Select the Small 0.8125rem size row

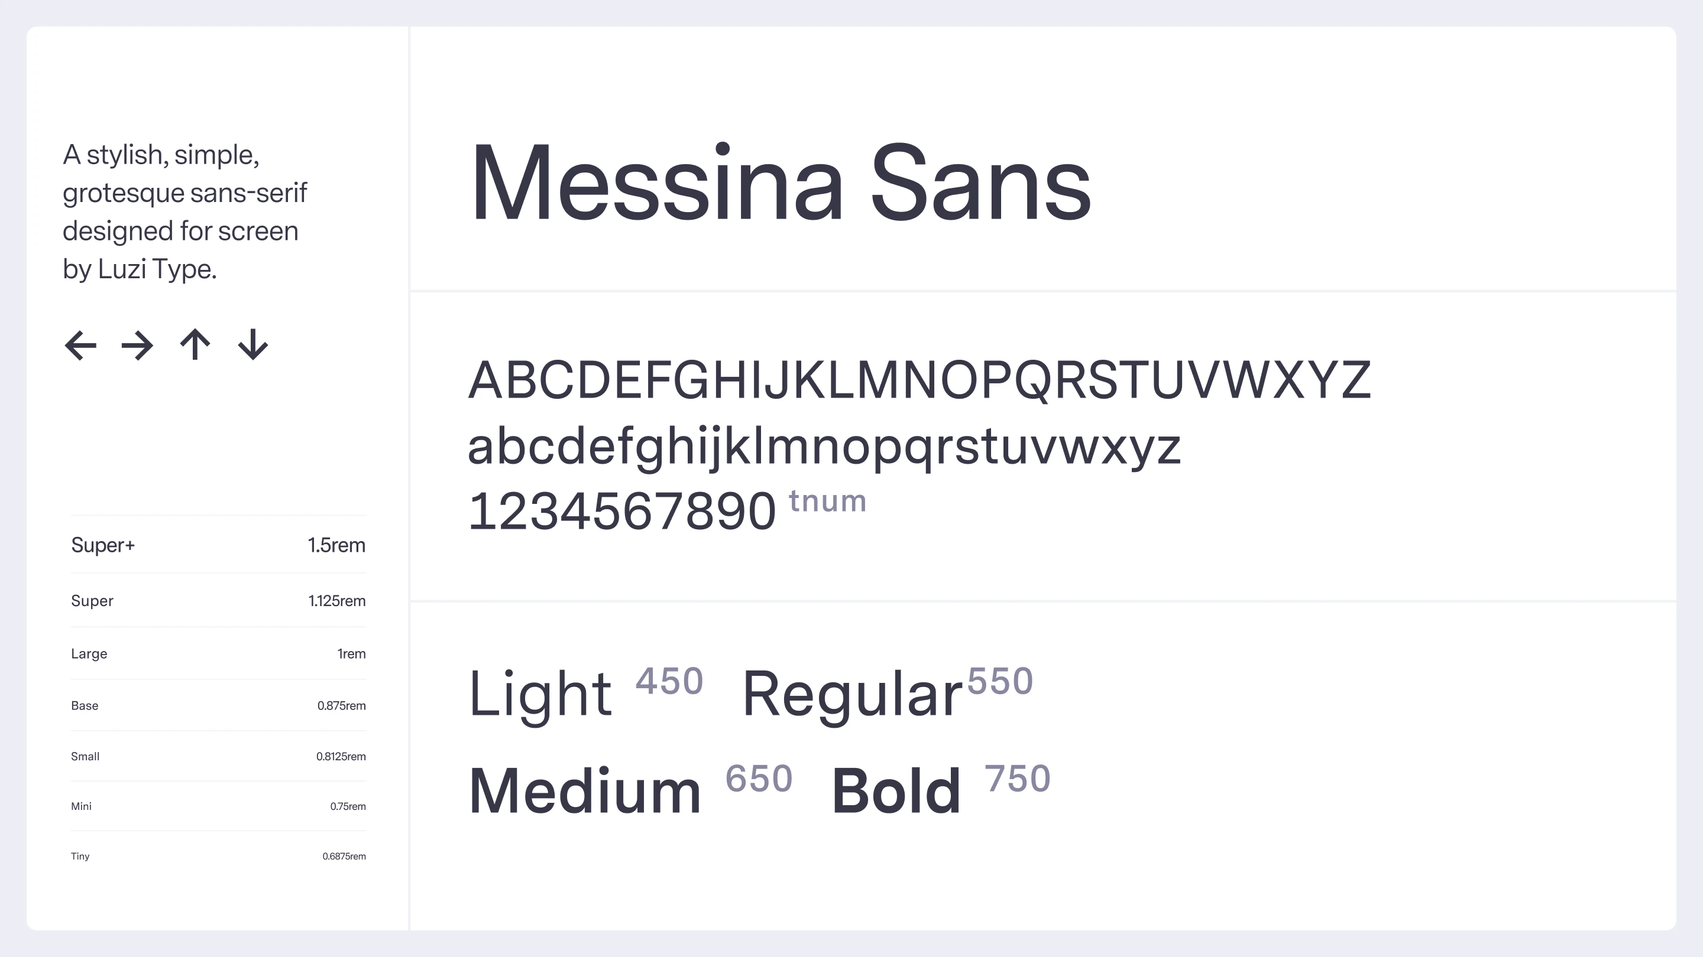click(x=218, y=756)
